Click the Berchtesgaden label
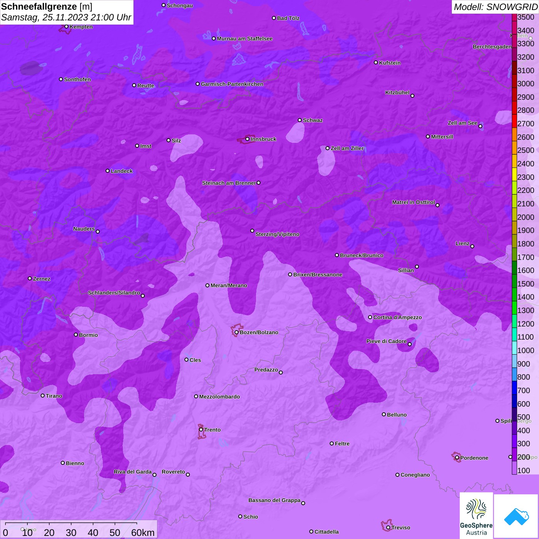This screenshot has width=539, height=539. (492, 47)
